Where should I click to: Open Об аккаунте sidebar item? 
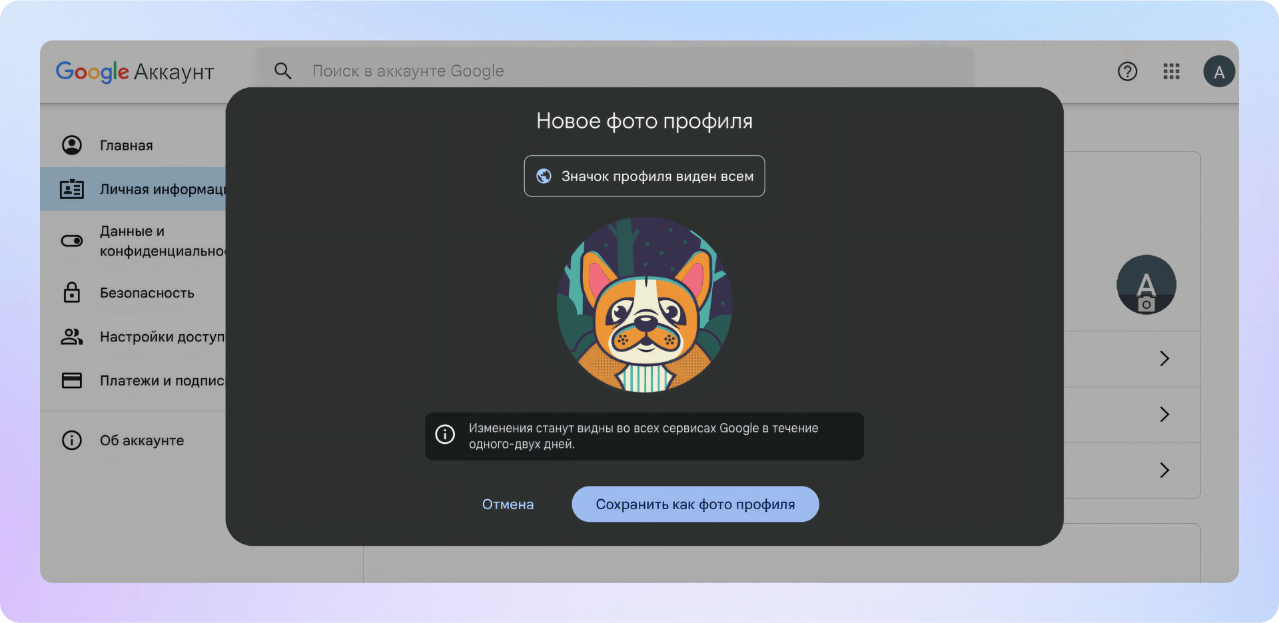pos(141,441)
